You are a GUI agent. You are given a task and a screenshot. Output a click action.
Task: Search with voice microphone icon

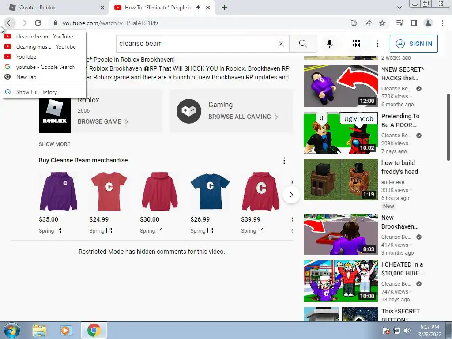[329, 44]
